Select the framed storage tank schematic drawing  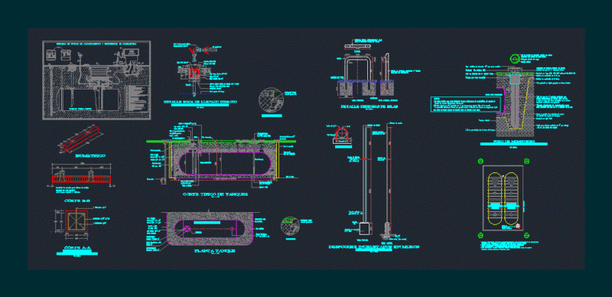click(96, 80)
